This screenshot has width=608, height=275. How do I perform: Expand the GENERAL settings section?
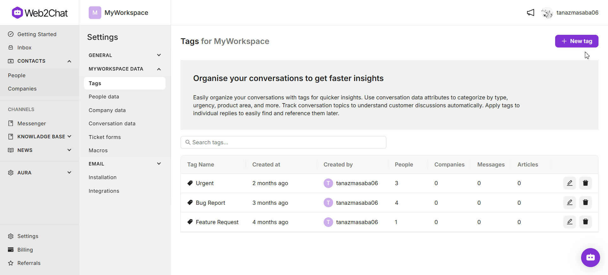pyautogui.click(x=159, y=55)
